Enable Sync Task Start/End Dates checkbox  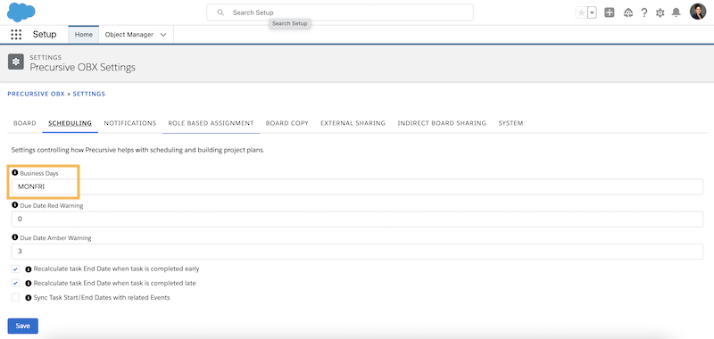(16, 298)
